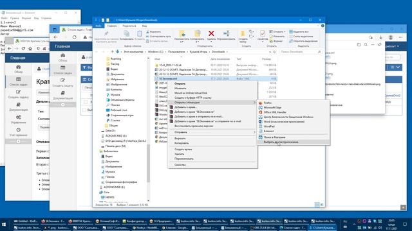Click home icon in leftmost browser toolbar

[30, 49]
